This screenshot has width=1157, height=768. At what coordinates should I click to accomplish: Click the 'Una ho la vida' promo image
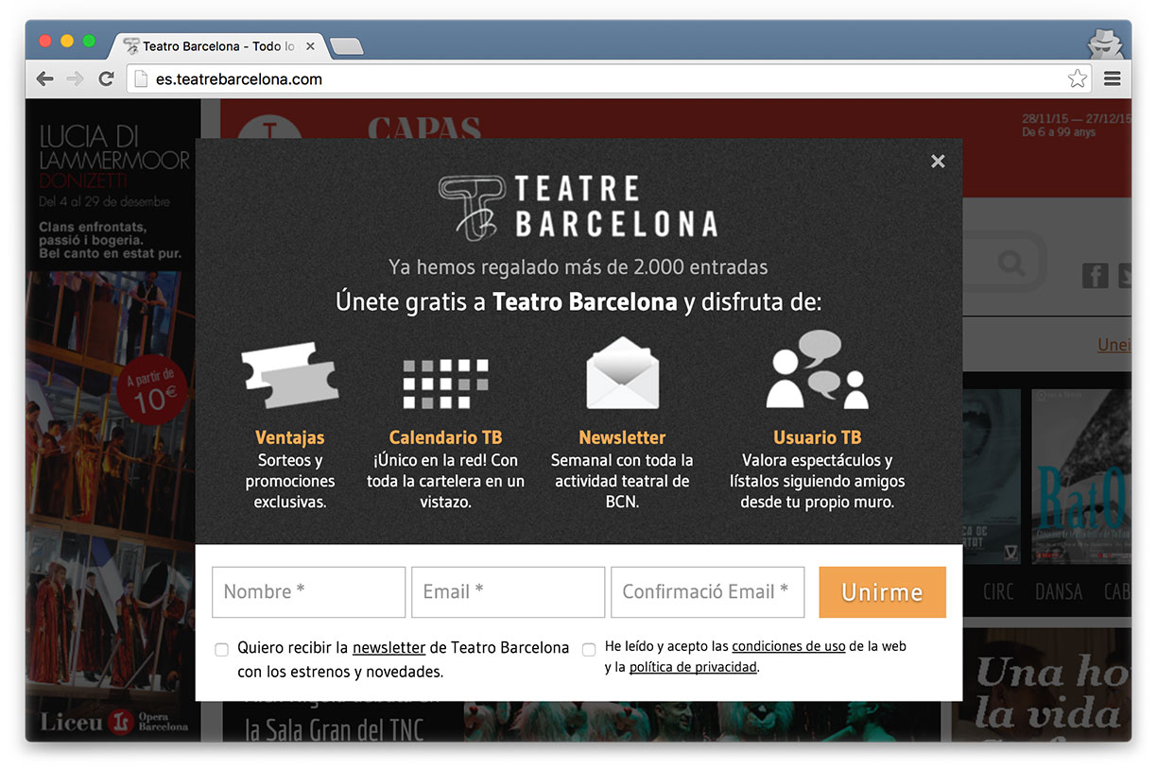[1040, 685]
